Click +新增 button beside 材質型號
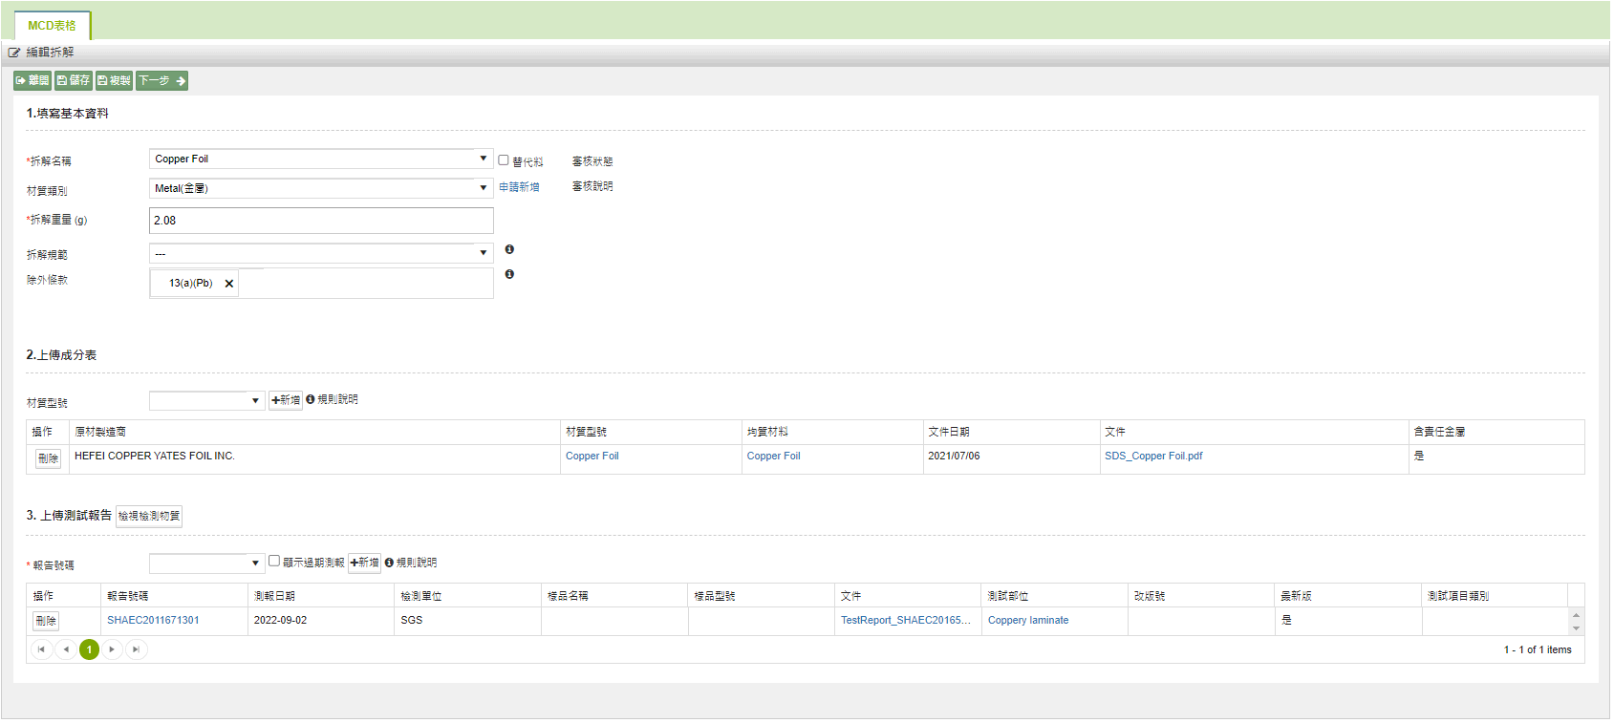The height and width of the screenshot is (723, 1614). (x=286, y=400)
